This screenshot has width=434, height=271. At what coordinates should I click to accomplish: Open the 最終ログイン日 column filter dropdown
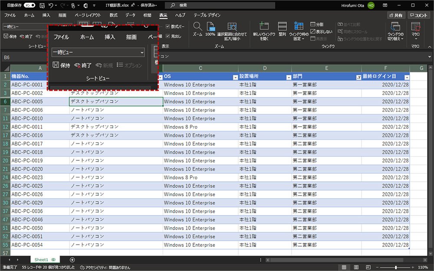point(407,78)
